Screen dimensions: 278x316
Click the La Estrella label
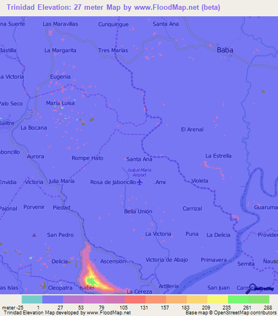(218, 156)
